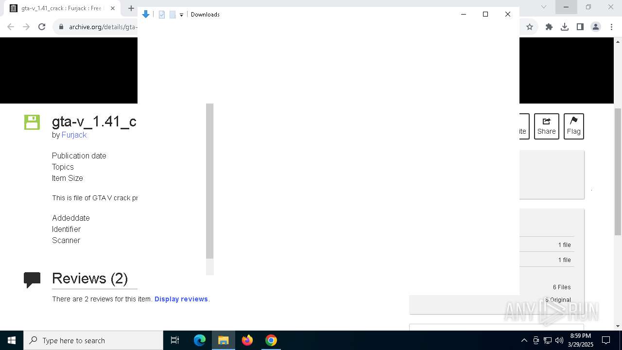
Task: Click the Publication date label
Action: pos(79,156)
